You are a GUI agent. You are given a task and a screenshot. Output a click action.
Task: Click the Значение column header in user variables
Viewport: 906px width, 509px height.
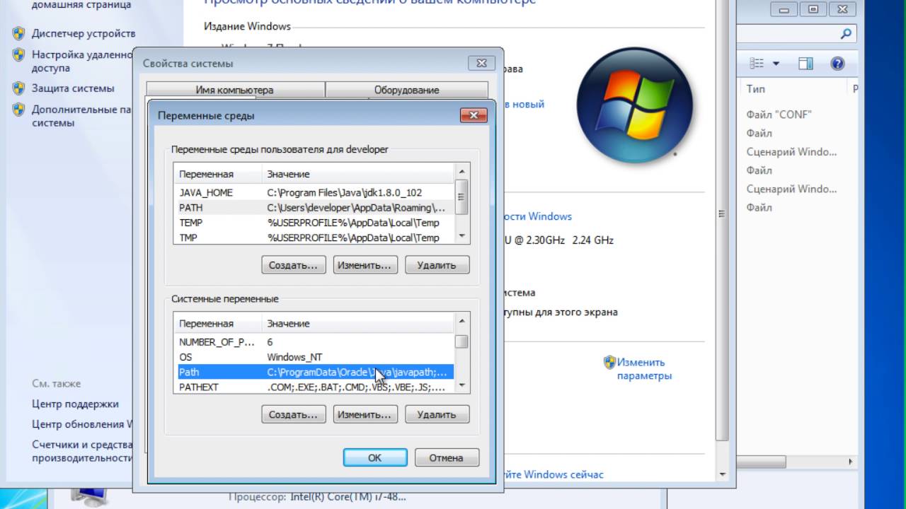tap(358, 174)
